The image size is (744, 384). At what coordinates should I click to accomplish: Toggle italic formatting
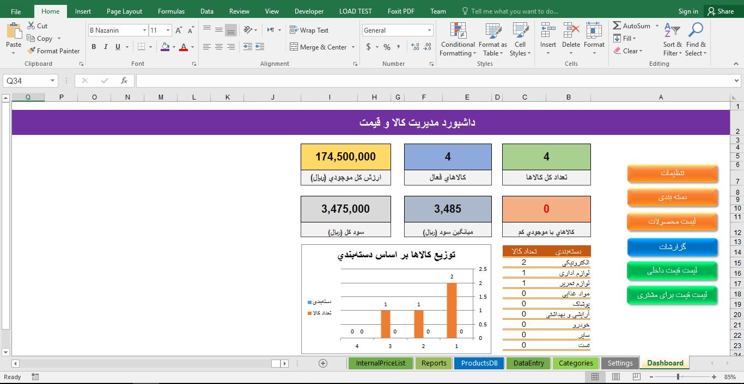tap(105, 47)
